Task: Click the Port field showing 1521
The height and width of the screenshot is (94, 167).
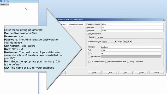Action: 131,50
